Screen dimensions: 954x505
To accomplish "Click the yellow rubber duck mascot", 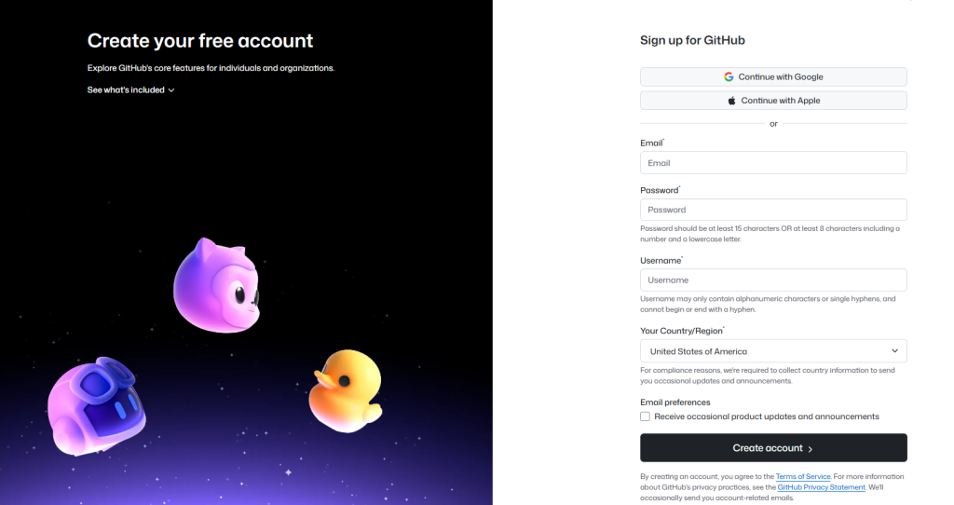I will [344, 389].
